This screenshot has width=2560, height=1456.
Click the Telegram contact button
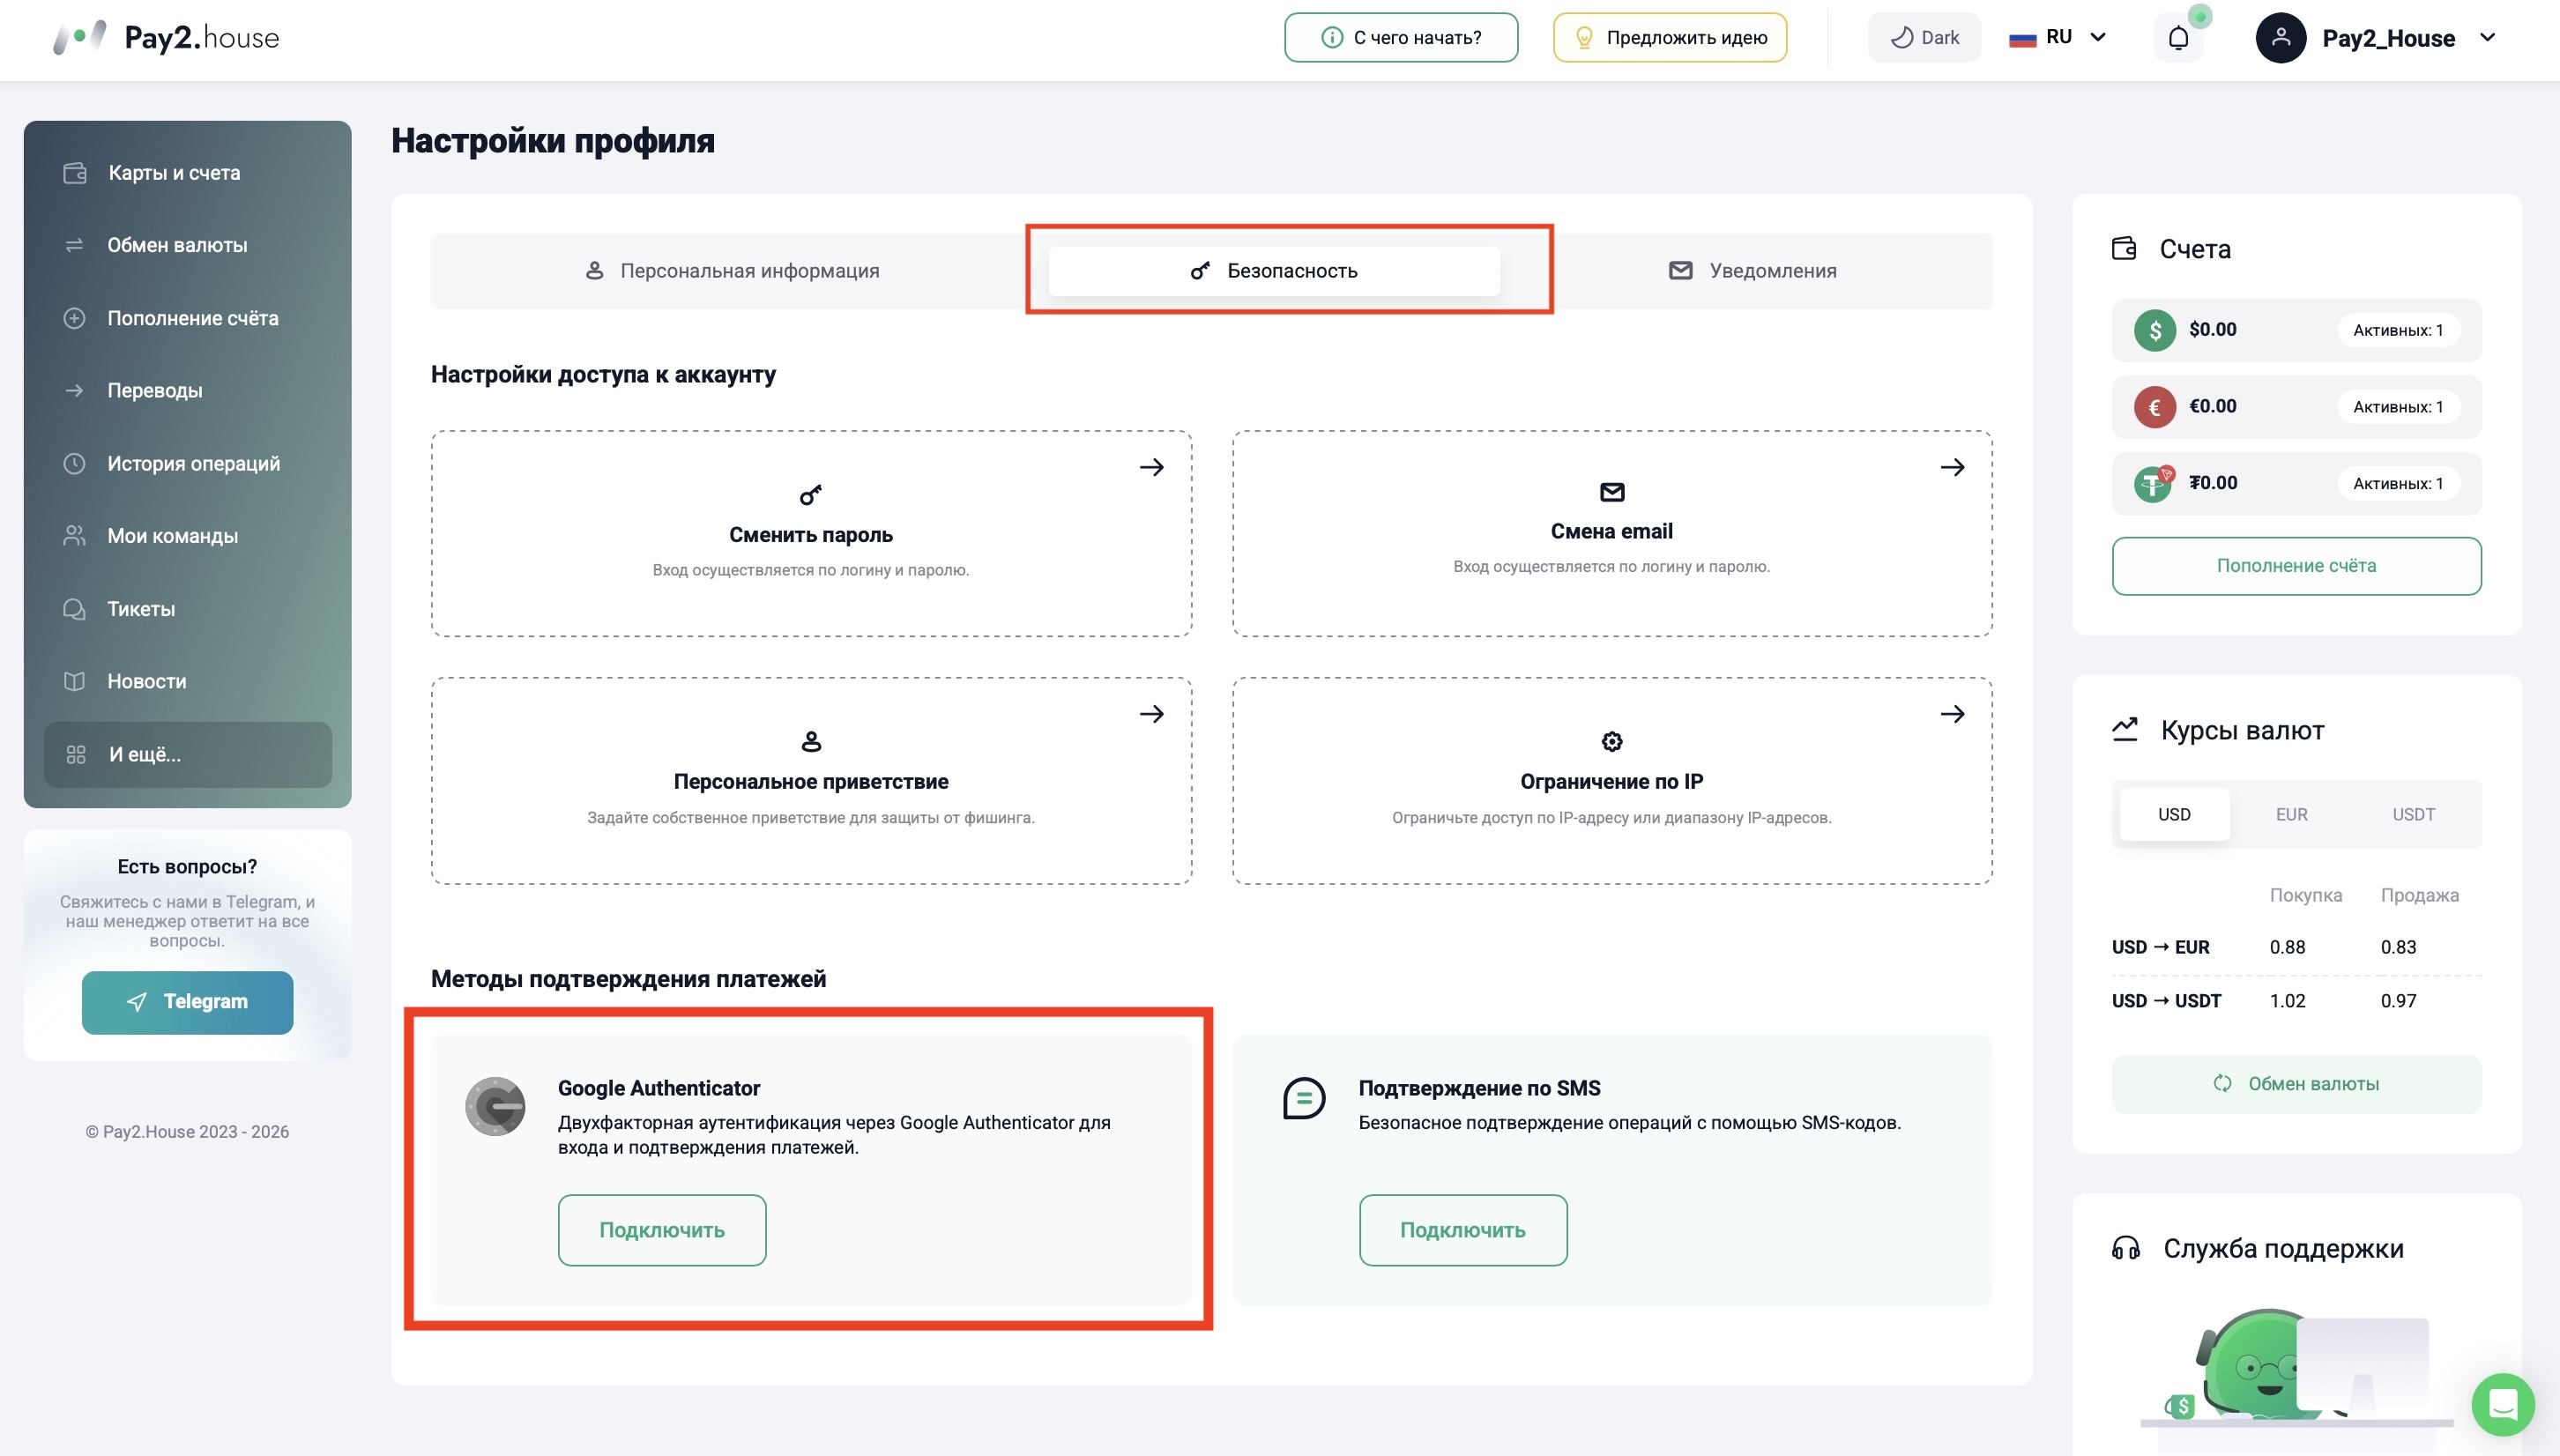(x=188, y=1002)
